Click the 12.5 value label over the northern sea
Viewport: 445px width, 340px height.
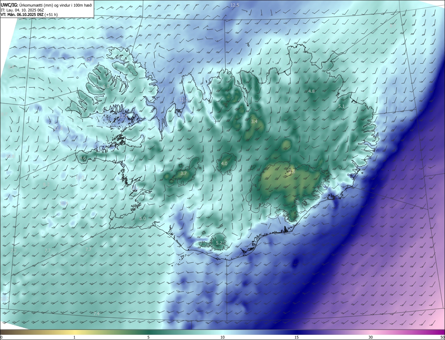point(235,5)
